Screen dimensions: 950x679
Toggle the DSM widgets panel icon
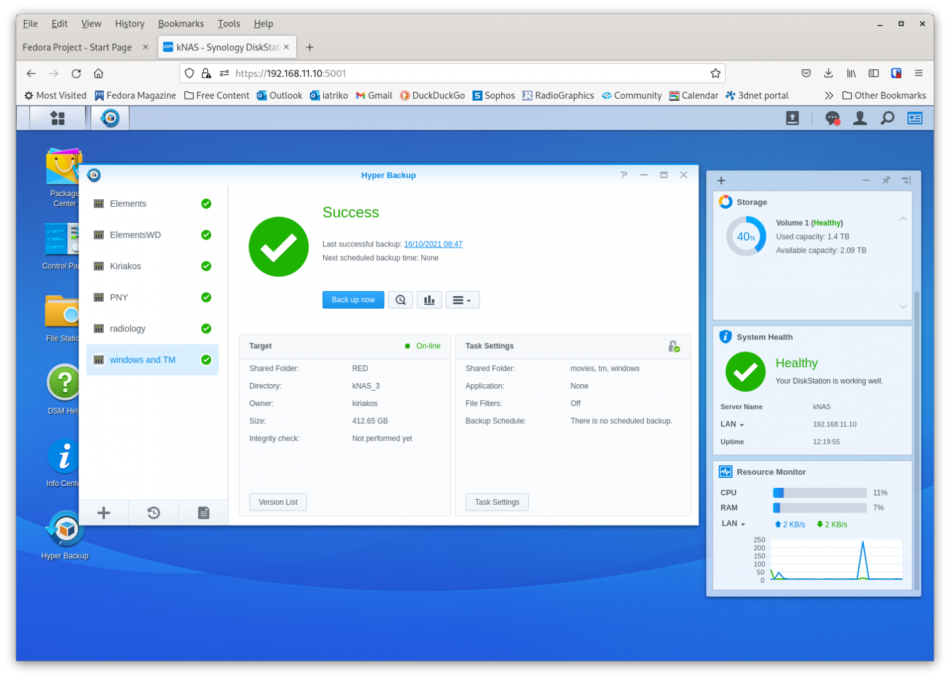click(915, 118)
